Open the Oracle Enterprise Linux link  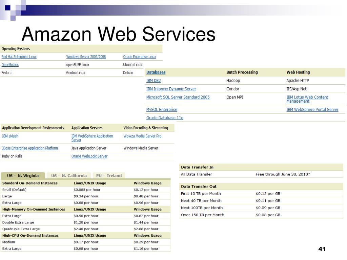(x=139, y=57)
